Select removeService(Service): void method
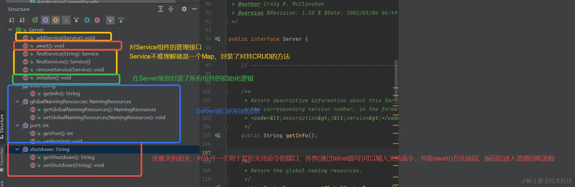 click(70, 69)
